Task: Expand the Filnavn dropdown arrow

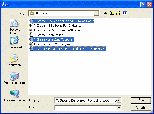Action: 119,100
